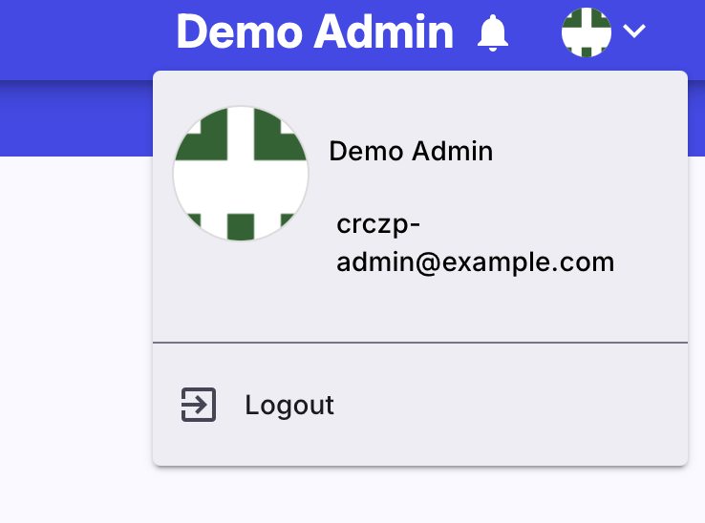Click the Demo Admin name in user panel
Viewport: 705px width, 523px height.
pos(411,151)
